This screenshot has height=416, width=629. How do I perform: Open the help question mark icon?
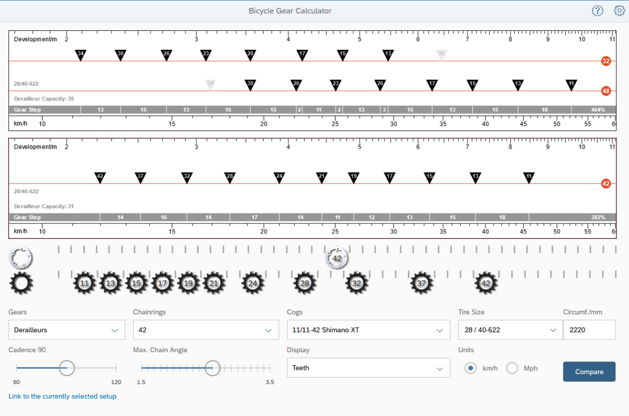(x=598, y=11)
